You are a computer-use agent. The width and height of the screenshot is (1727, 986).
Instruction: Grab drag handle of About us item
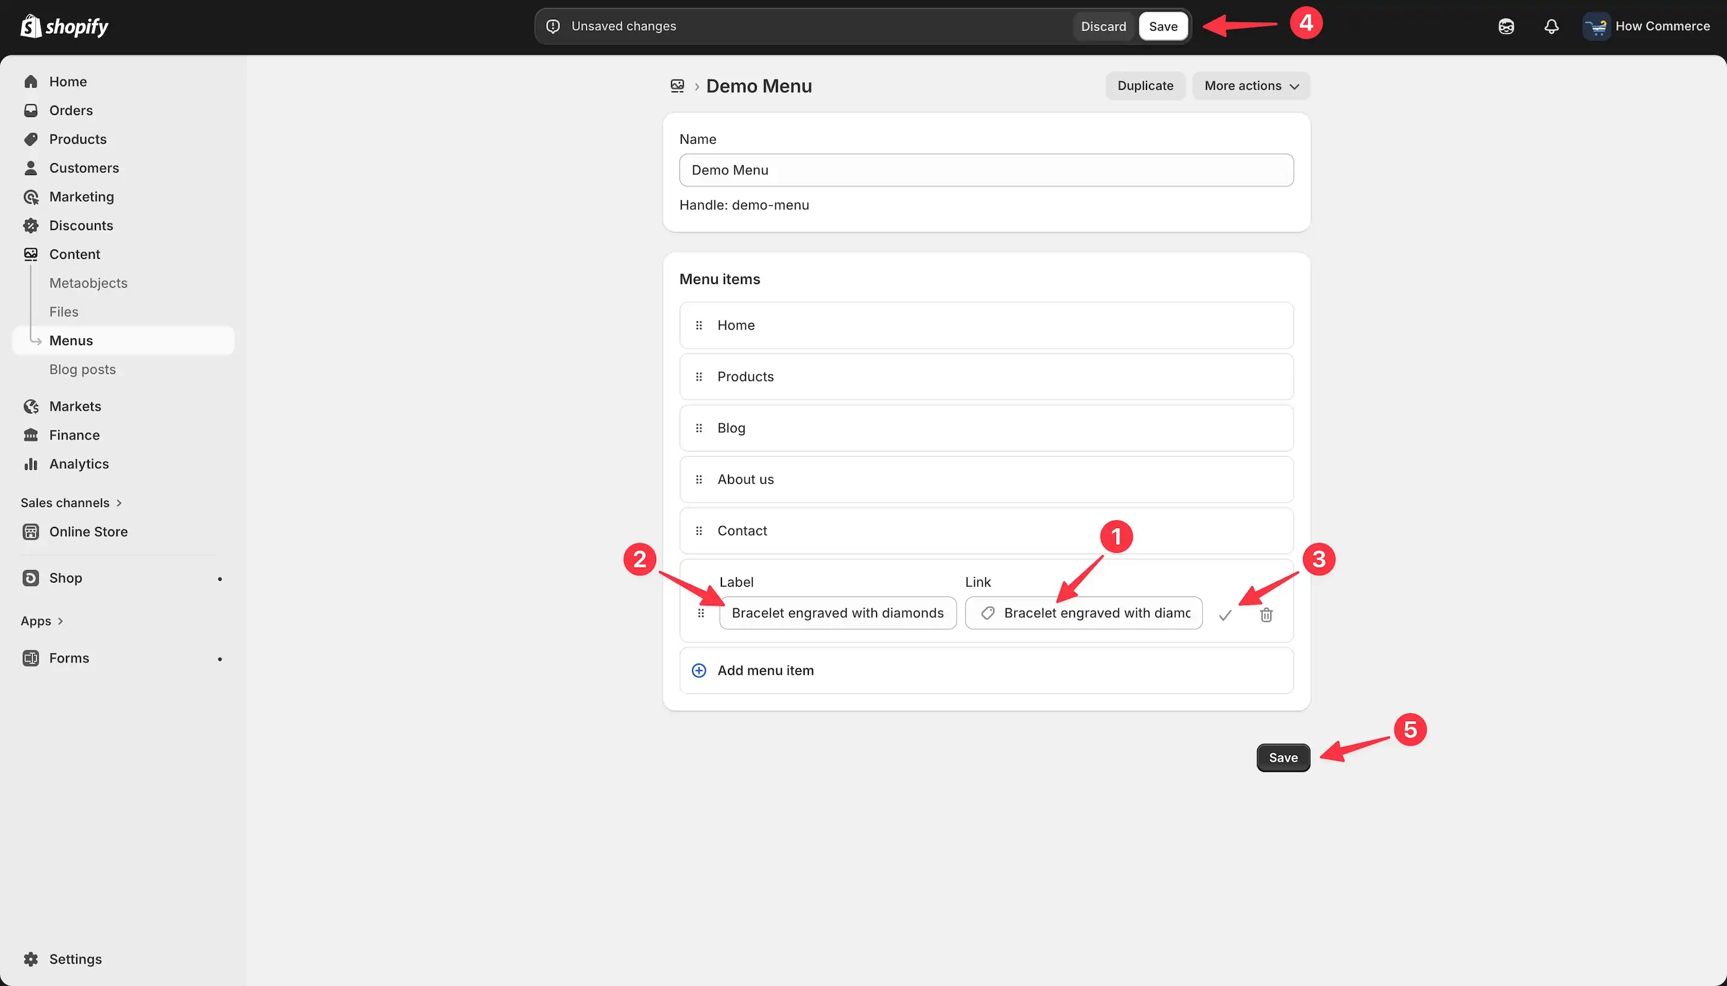(699, 480)
